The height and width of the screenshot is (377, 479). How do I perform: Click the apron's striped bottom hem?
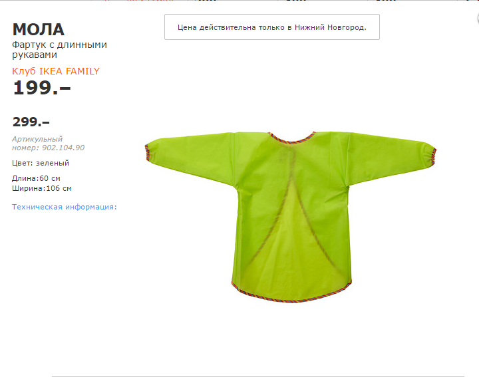coord(291,297)
